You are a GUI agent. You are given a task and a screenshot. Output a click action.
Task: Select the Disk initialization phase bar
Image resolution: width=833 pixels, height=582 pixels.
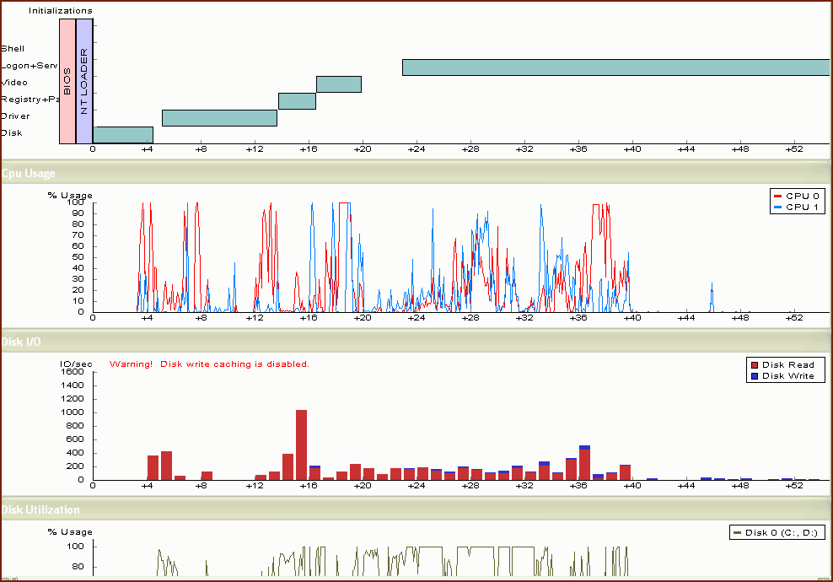123,135
